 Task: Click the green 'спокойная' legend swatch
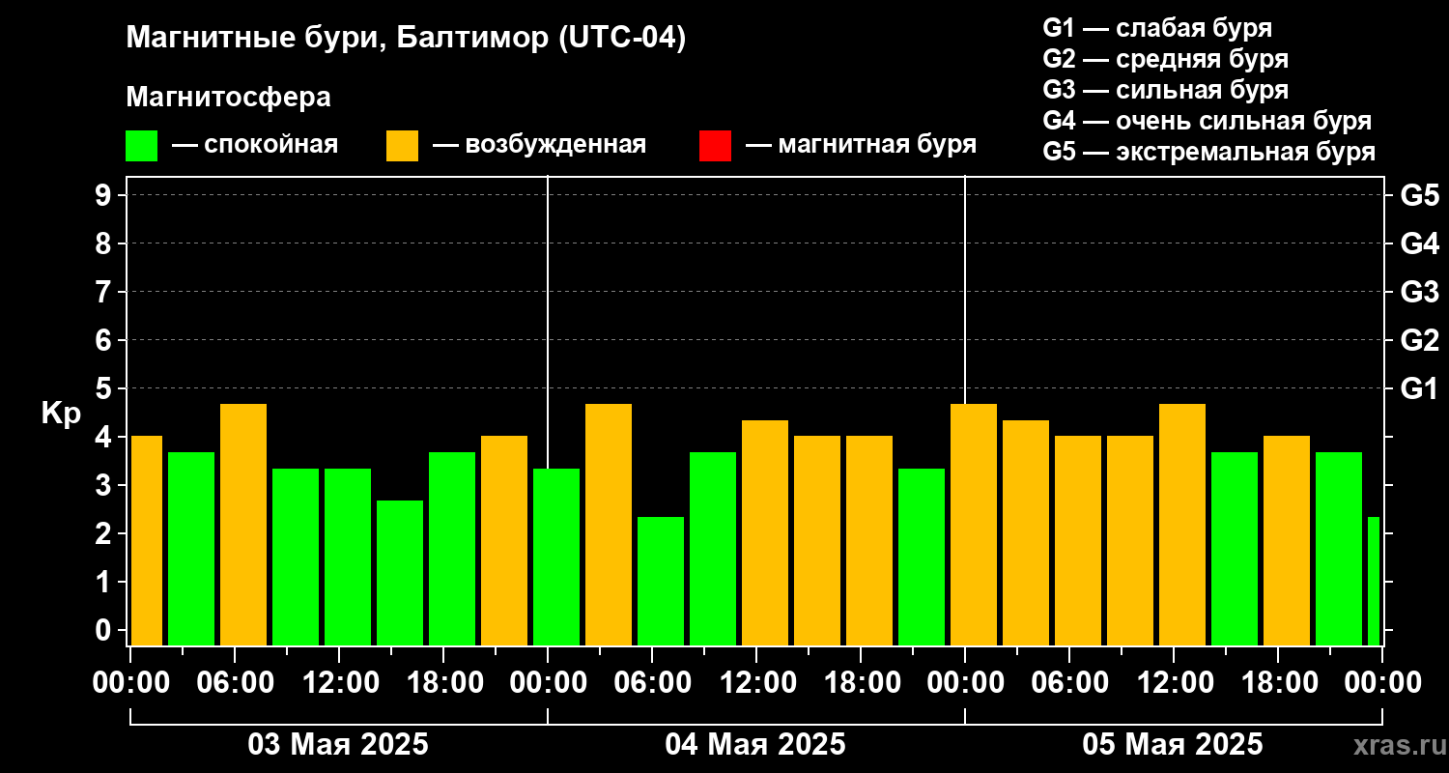tap(141, 146)
